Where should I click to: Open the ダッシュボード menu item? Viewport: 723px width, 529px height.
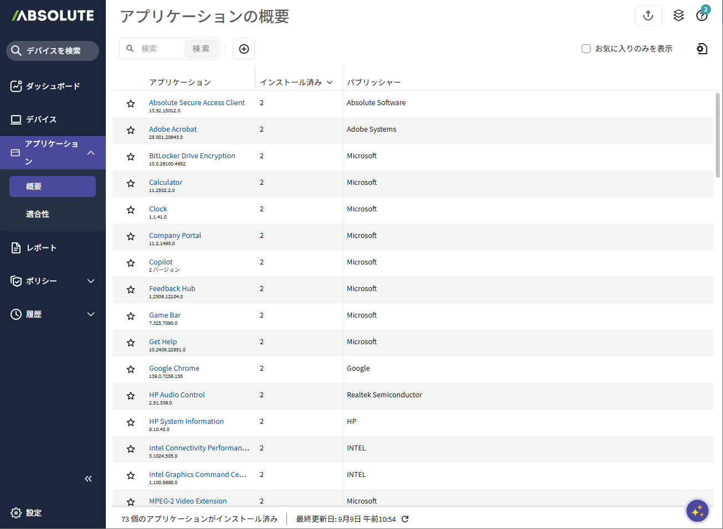coord(53,86)
